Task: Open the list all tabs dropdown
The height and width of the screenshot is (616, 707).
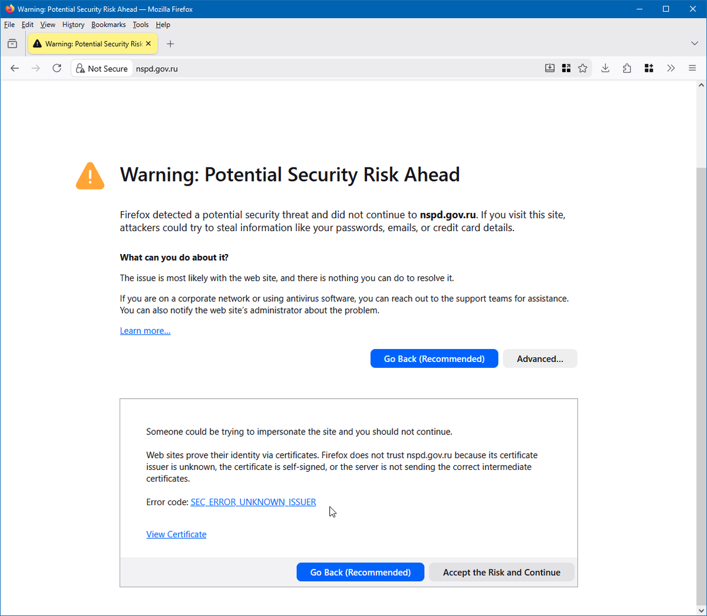Action: [694, 43]
